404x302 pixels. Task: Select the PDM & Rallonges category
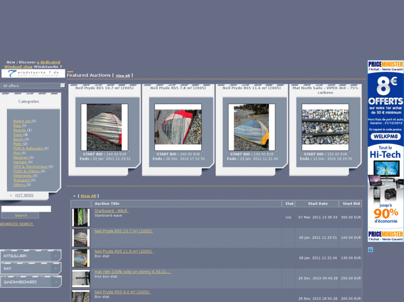pyautogui.click(x=28, y=149)
